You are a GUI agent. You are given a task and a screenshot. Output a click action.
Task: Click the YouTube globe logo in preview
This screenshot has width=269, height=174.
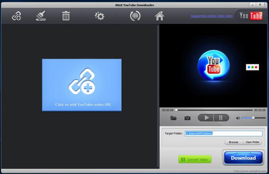pos(213,65)
